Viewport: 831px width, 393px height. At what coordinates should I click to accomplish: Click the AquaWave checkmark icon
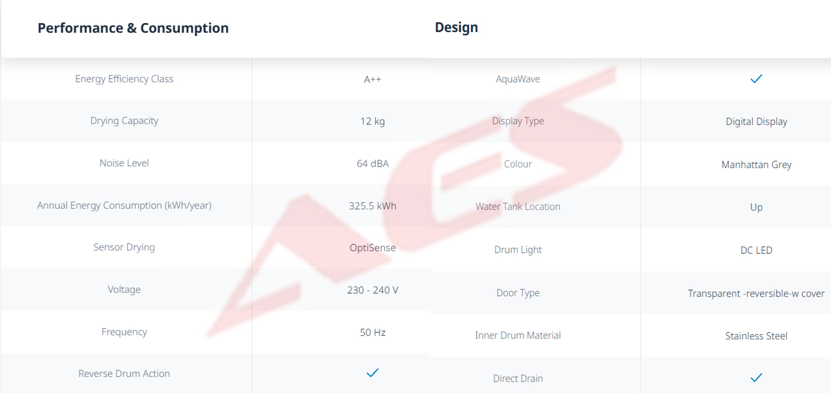[x=756, y=79]
